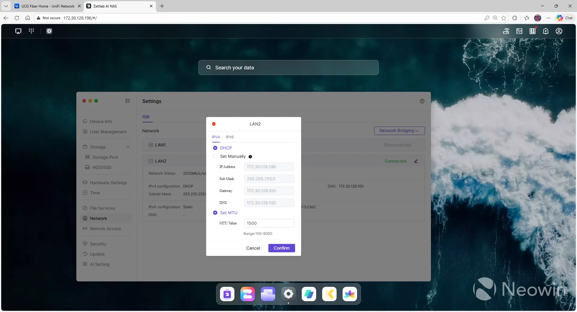Select the 网络 tab in Settings
The image size is (577, 312).
[x=146, y=117]
